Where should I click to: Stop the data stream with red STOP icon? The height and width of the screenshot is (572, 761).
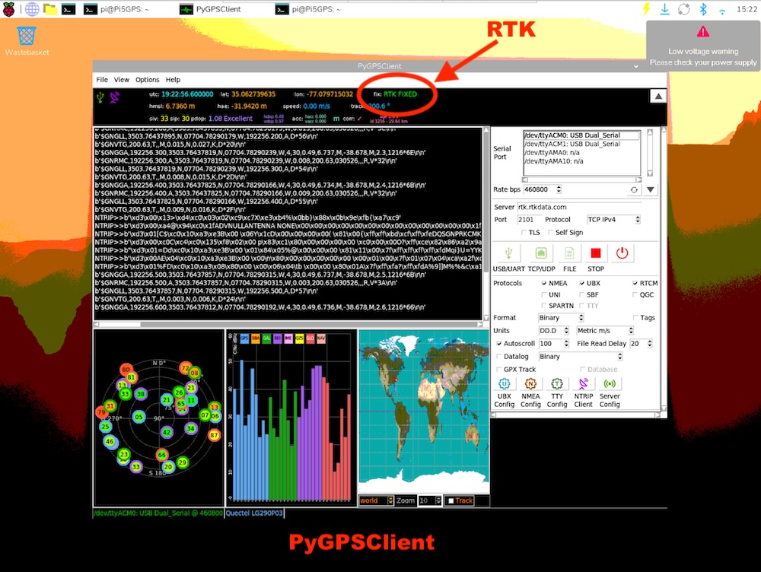tap(596, 253)
